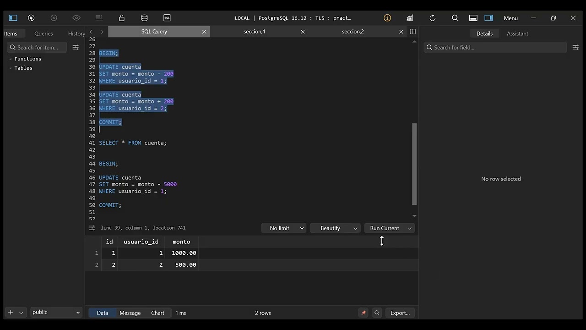Click the monto column header
The height and width of the screenshot is (330, 586).
[181, 242]
